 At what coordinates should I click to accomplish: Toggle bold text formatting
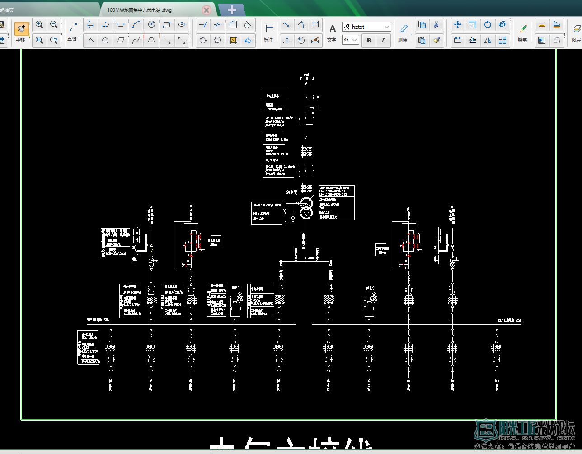[x=369, y=40]
